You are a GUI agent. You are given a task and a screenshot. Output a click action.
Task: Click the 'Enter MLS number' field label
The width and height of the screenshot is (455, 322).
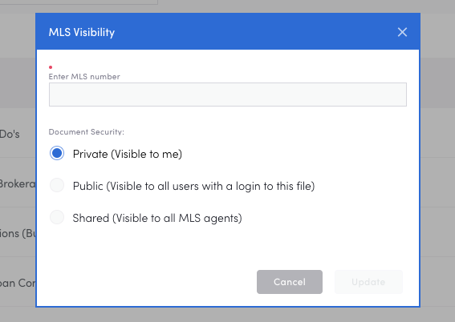84,77
